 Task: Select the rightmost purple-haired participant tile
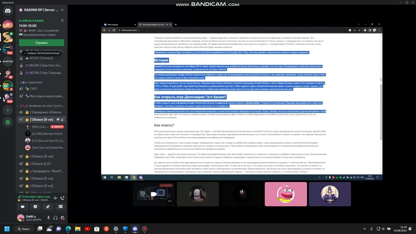click(x=330, y=194)
